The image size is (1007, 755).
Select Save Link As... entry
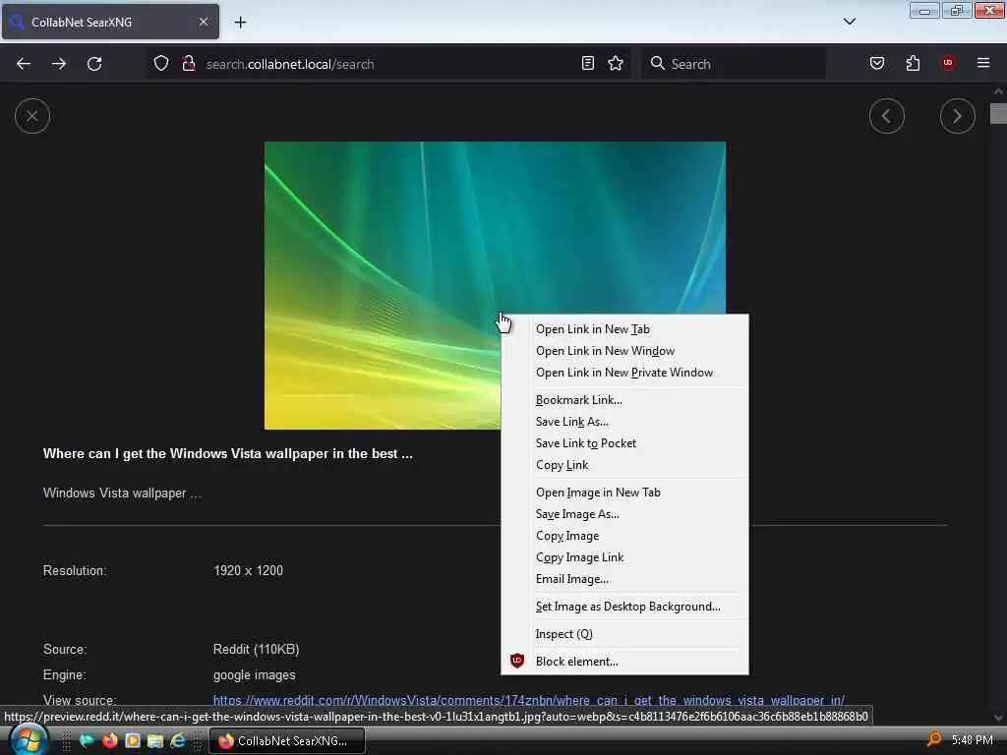[x=624, y=422]
